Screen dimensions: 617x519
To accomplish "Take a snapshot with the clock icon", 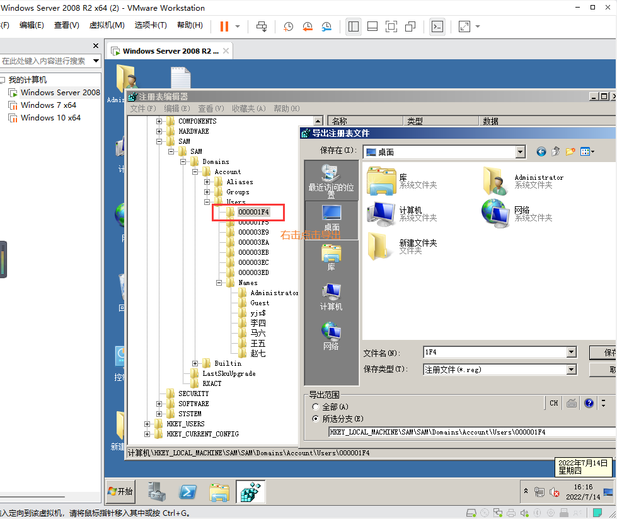I will [x=289, y=26].
